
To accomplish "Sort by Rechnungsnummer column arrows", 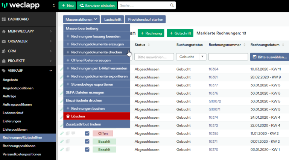I will (x=244, y=45).
